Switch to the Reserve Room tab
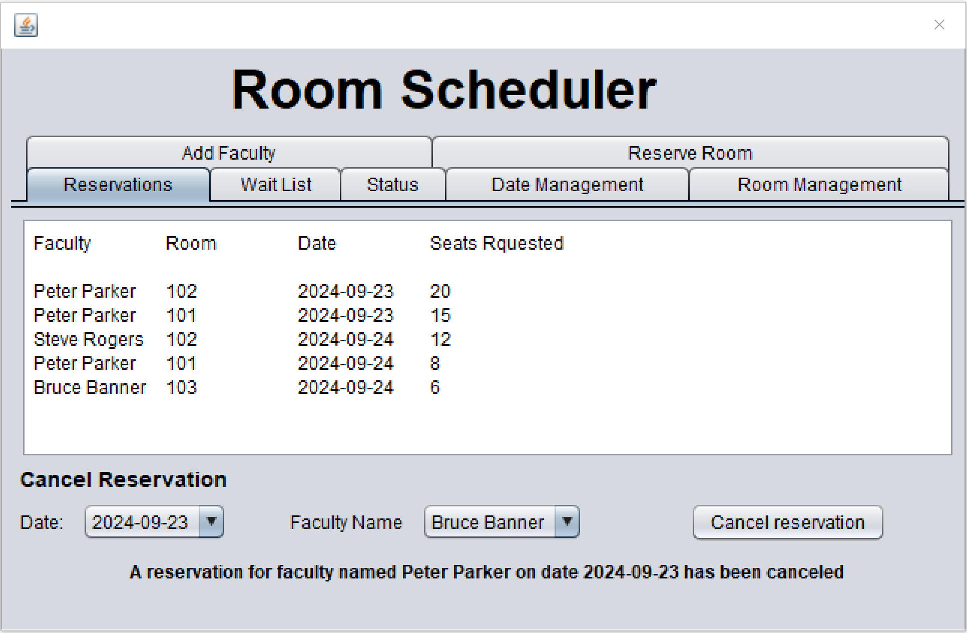 click(x=690, y=153)
